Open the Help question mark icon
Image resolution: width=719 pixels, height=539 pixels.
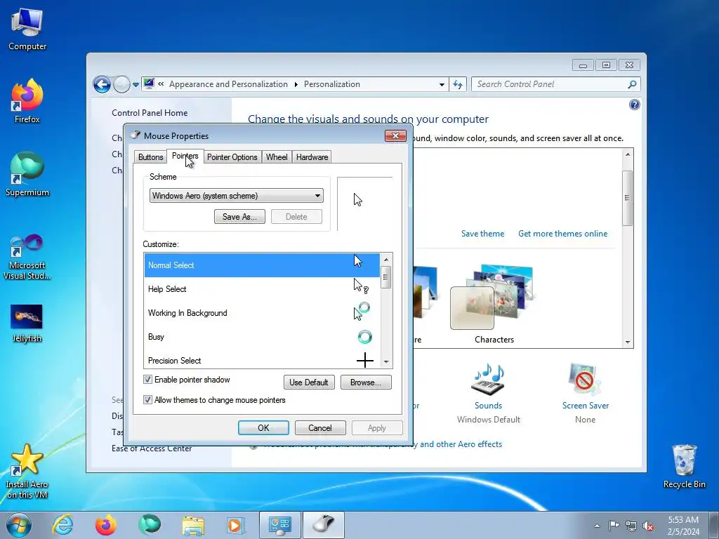tap(634, 105)
